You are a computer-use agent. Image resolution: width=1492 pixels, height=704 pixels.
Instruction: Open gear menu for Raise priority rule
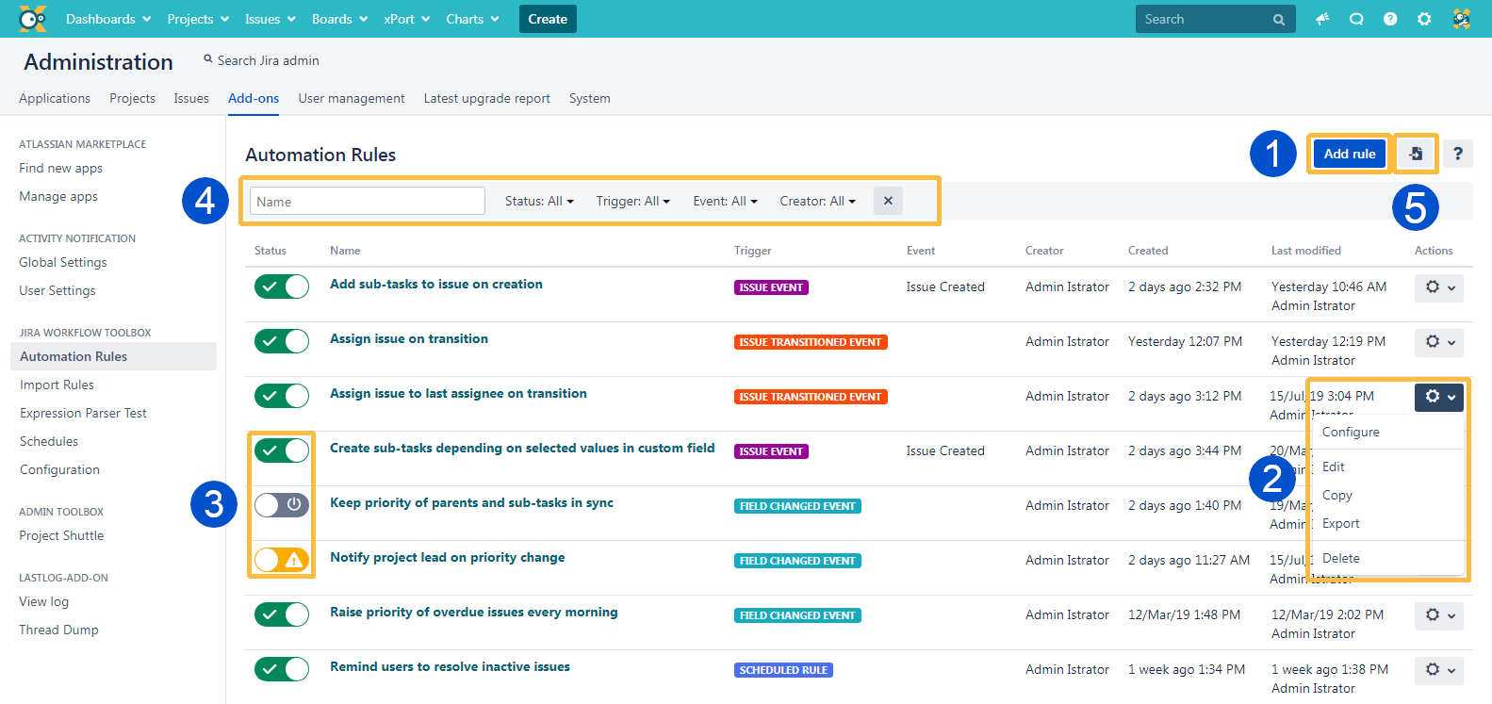pyautogui.click(x=1439, y=615)
